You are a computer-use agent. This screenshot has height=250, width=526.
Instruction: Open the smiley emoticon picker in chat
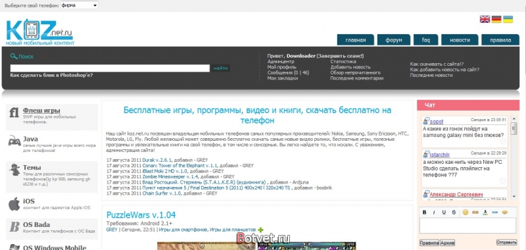[x=466, y=213]
